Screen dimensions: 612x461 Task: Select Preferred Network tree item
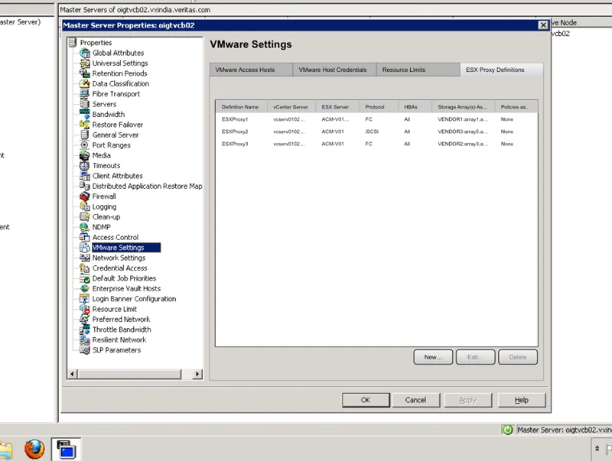121,319
